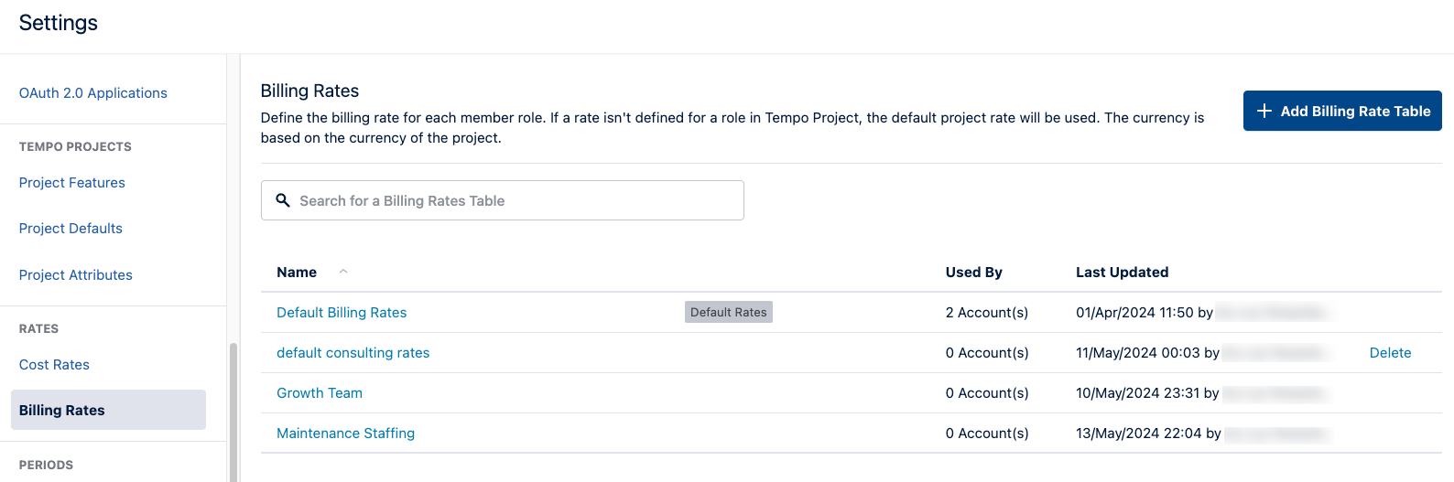The image size is (1454, 482).
Task: Open Maintenance Staffing rate table
Action: (345, 434)
